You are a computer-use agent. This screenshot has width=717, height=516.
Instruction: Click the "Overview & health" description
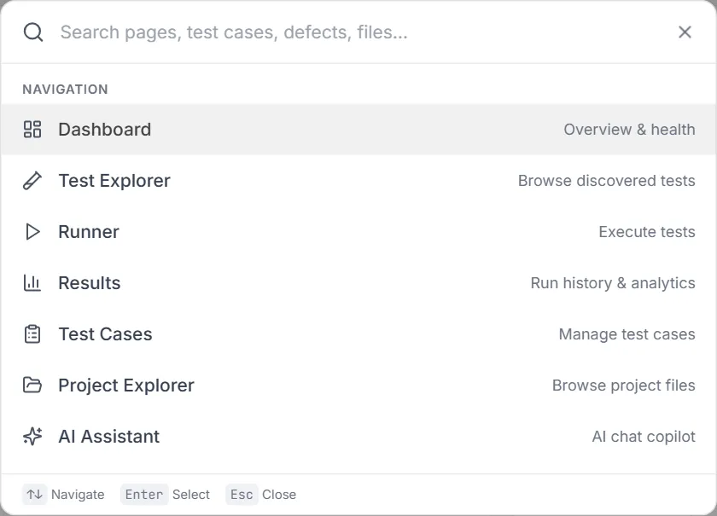coord(629,130)
